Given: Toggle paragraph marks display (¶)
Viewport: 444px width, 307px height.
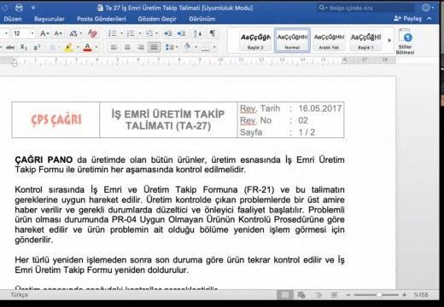Looking at the screenshot, I should (213, 33).
